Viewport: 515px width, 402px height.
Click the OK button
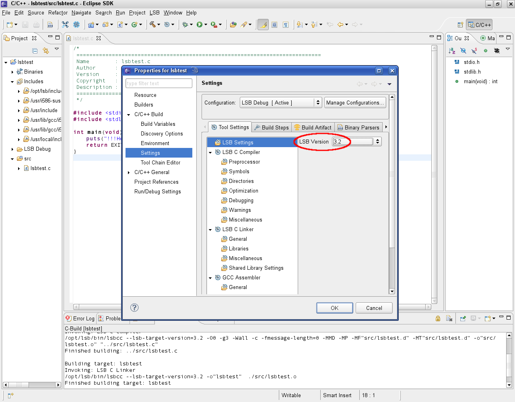pos(335,308)
